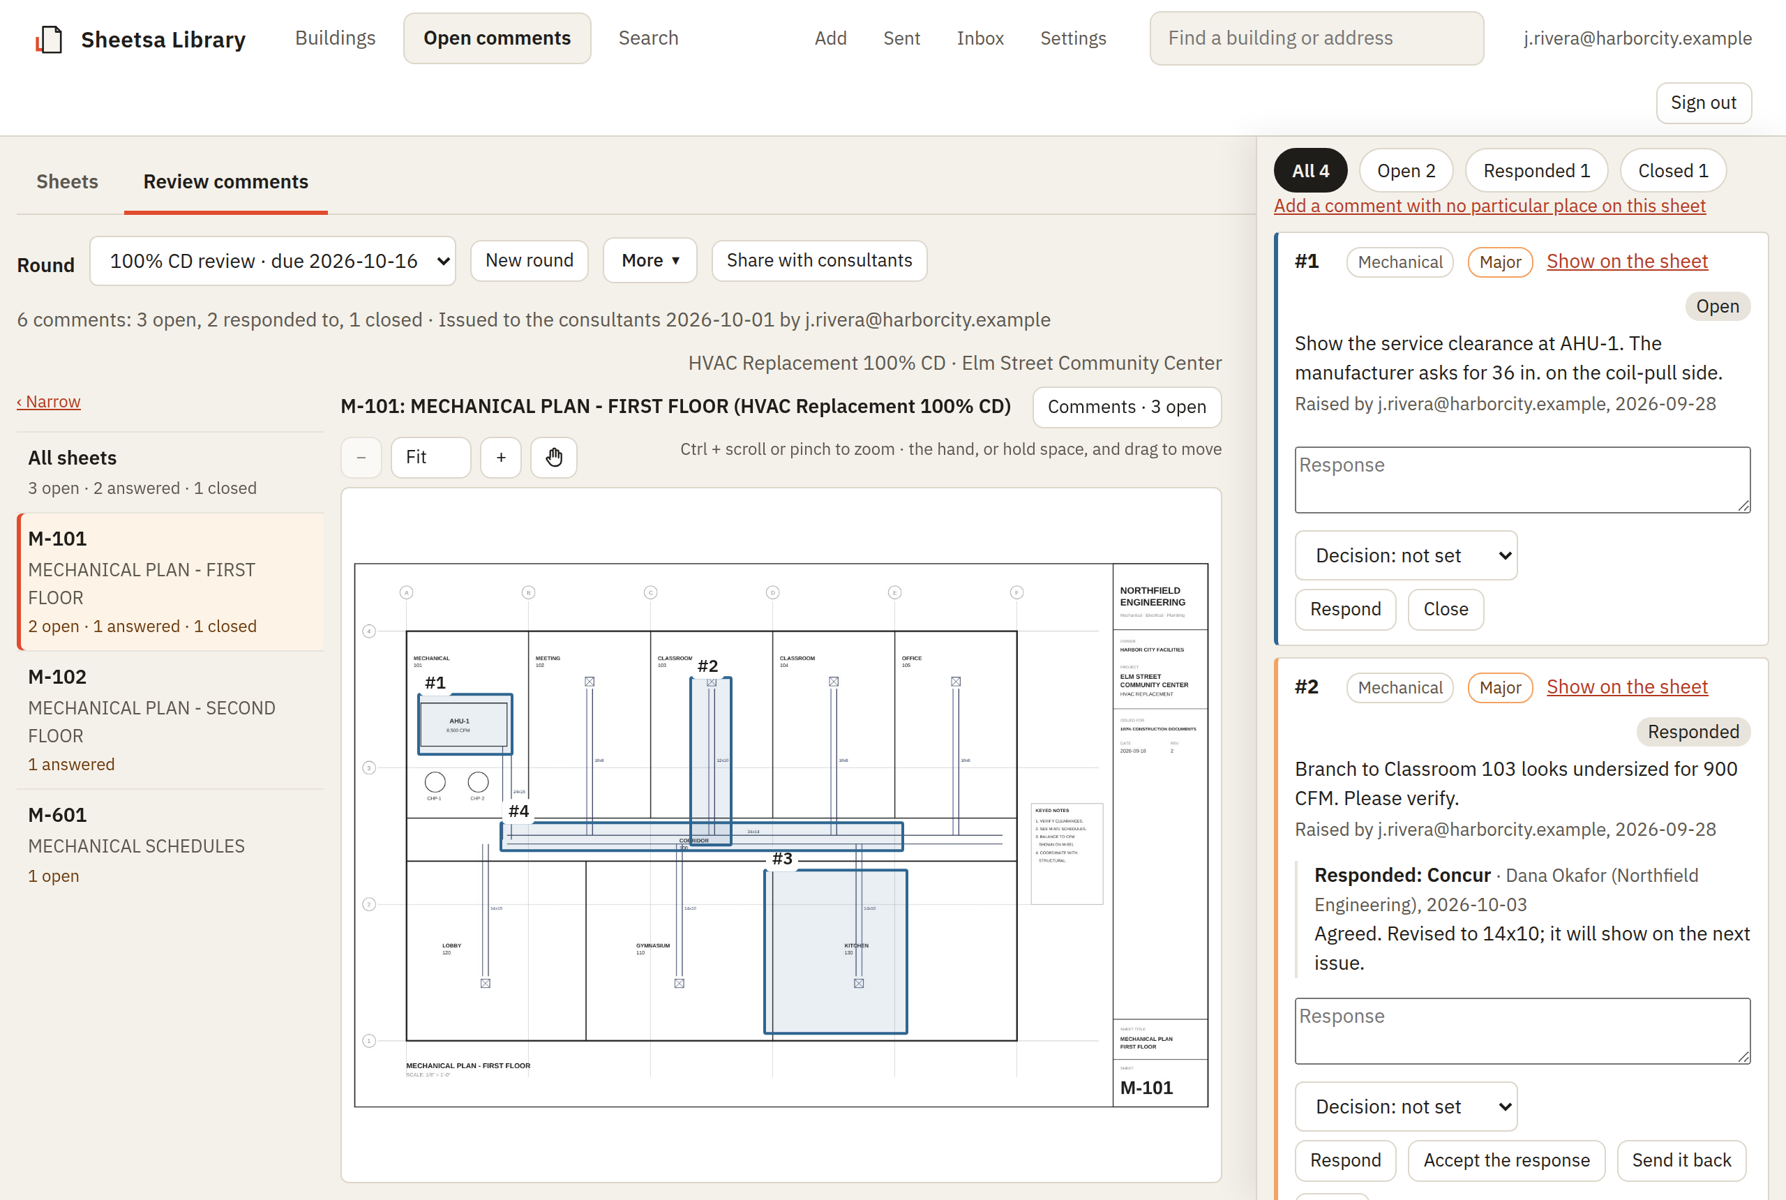Click the New round button
The width and height of the screenshot is (1786, 1200).
click(x=529, y=260)
